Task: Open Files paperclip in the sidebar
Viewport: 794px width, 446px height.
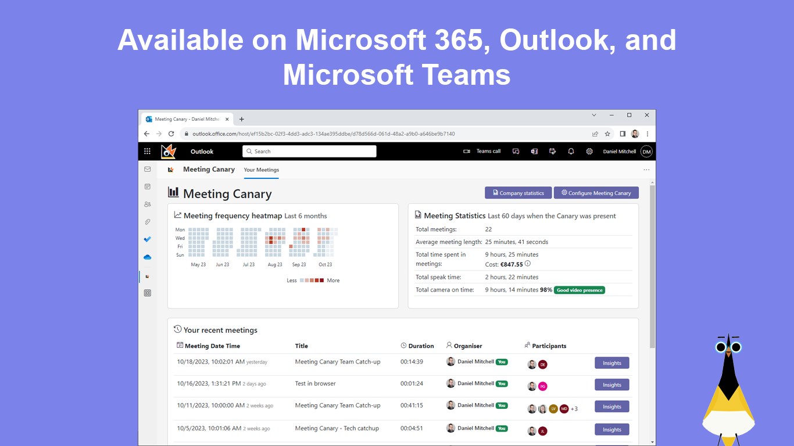Action: (148, 222)
